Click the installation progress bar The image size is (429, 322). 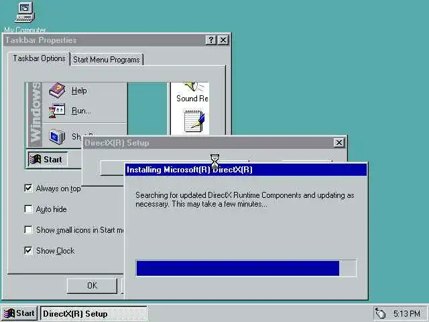[x=246, y=268]
